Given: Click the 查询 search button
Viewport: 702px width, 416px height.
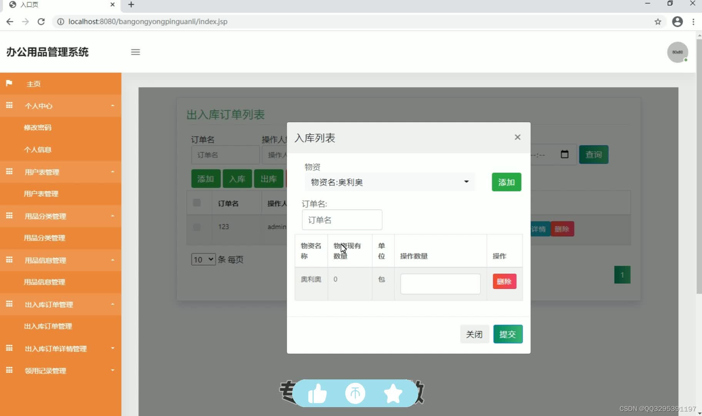Looking at the screenshot, I should pyautogui.click(x=593, y=154).
